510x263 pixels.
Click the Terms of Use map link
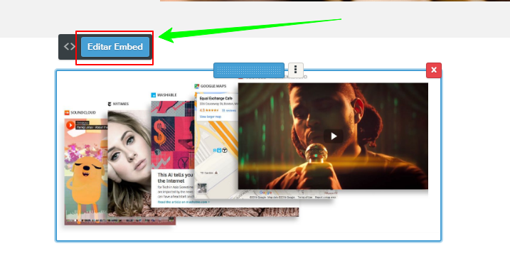coord(304,197)
